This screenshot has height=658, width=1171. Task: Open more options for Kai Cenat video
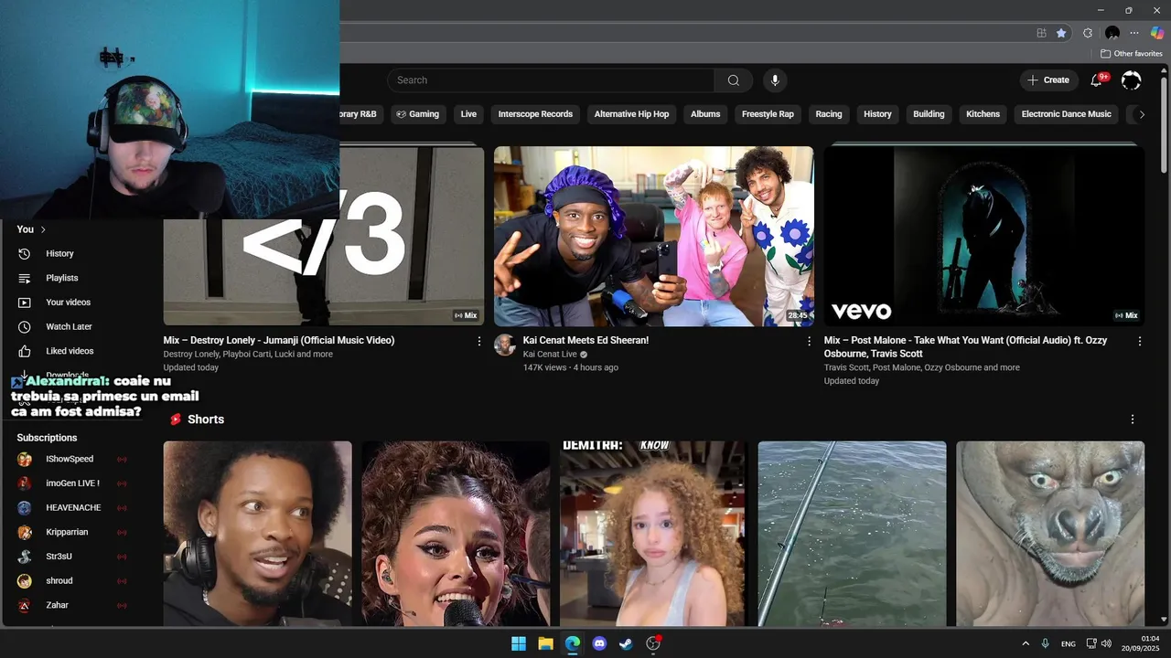(809, 341)
